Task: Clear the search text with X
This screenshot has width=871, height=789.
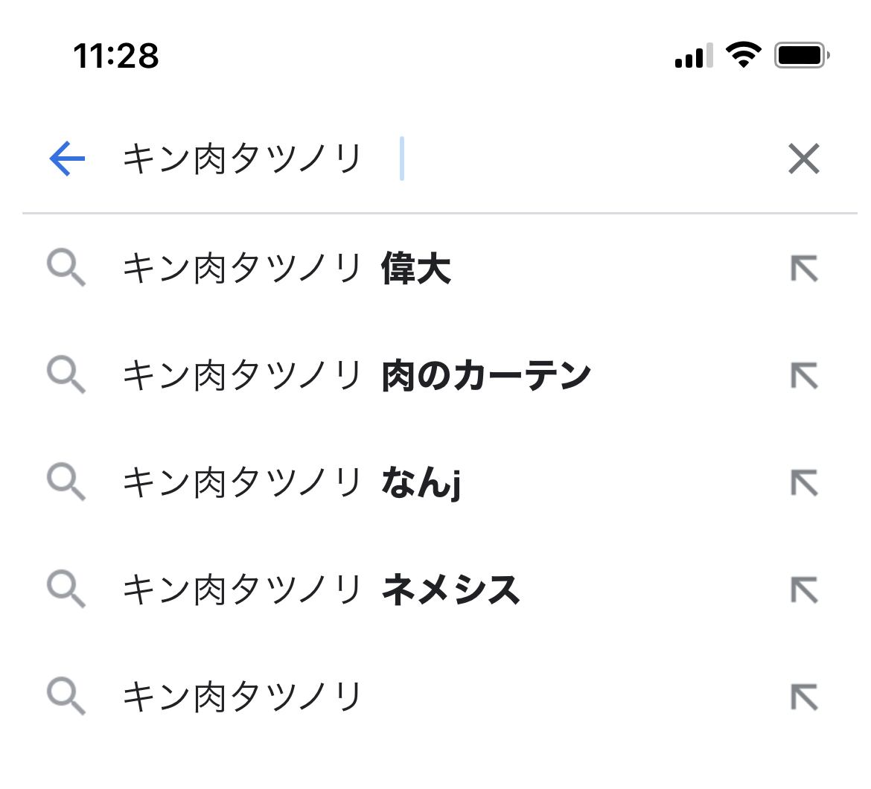Action: click(804, 159)
